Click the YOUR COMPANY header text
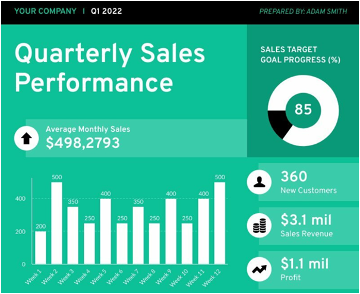 [x=45, y=11]
